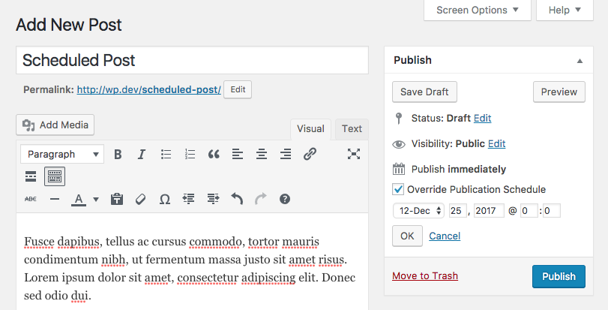Viewport: 608px width, 310px height.
Task: Toggle strikethrough formatting
Action: tap(31, 199)
